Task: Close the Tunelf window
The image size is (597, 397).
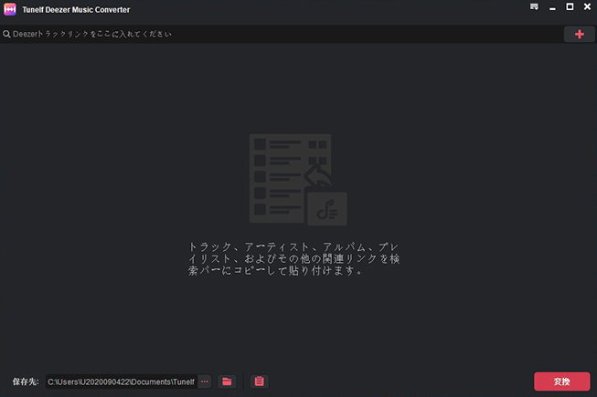Action: (587, 6)
